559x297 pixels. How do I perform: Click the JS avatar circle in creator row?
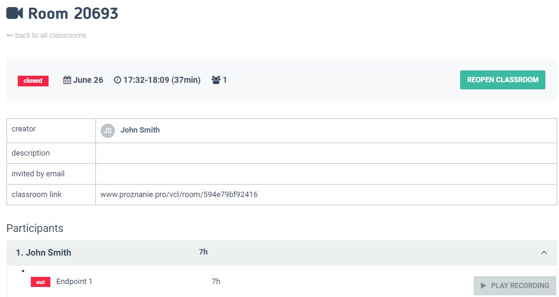tap(107, 131)
